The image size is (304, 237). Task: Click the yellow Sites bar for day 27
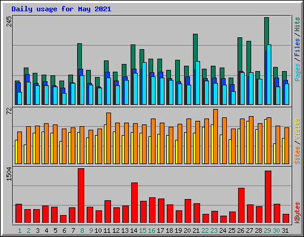coord(248,142)
